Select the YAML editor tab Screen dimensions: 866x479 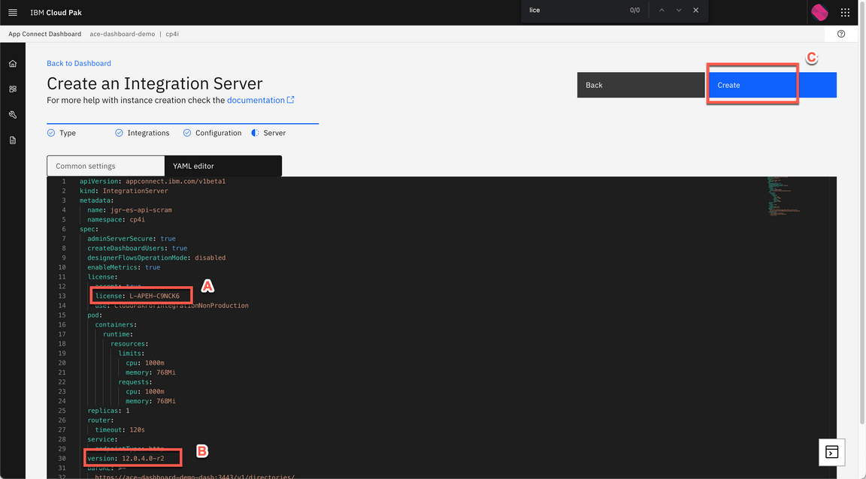point(223,166)
